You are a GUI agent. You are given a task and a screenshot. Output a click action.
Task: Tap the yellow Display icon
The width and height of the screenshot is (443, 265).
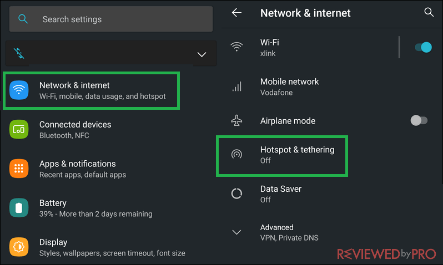pyautogui.click(x=19, y=247)
